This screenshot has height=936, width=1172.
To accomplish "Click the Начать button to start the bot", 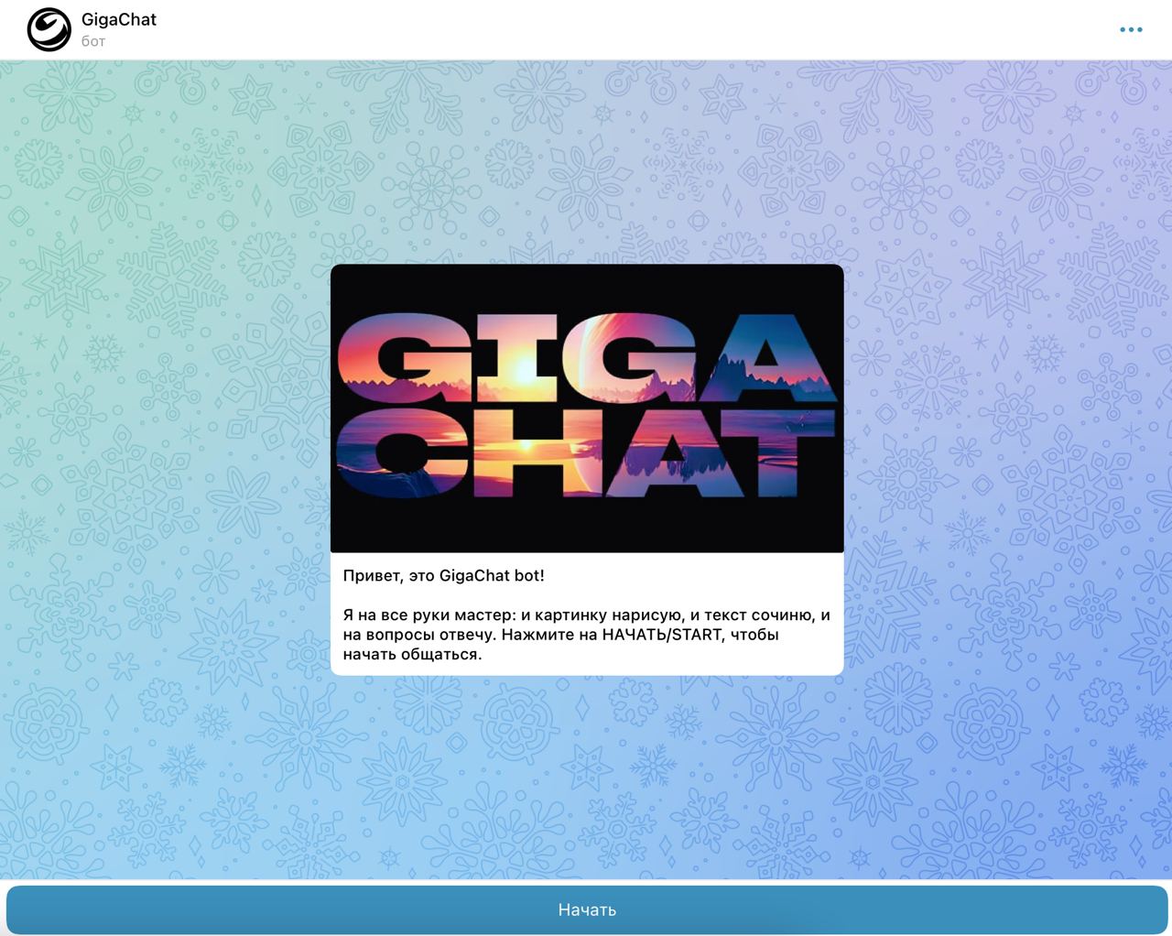I will [587, 909].
